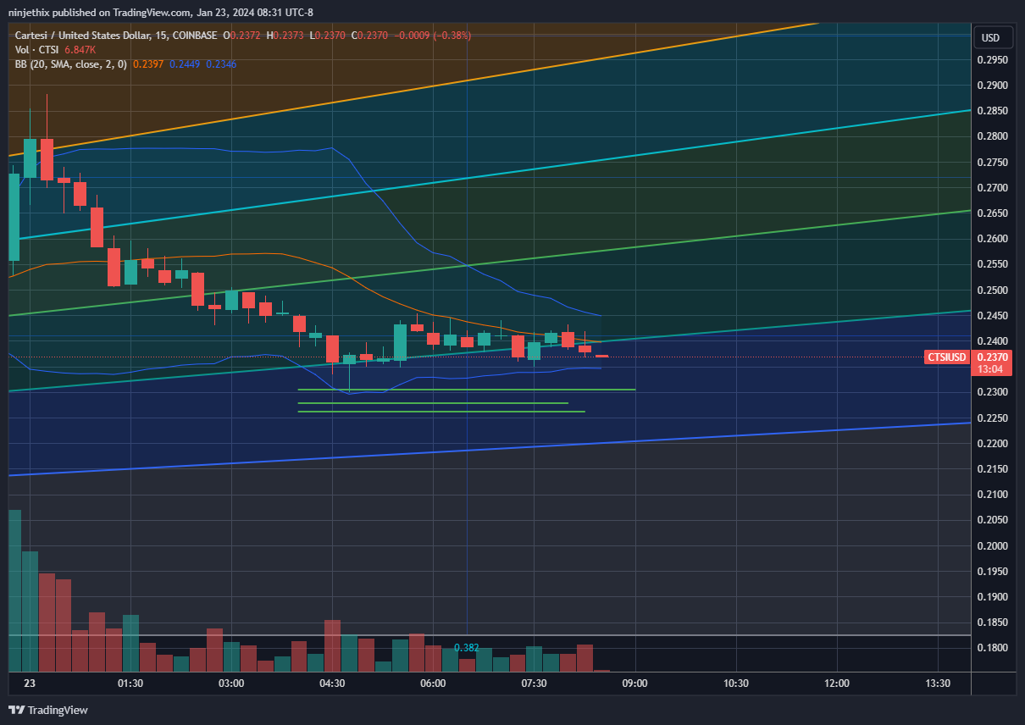The width and height of the screenshot is (1025, 725).
Task: Click the 07:30 time axis label
Action: point(534,683)
